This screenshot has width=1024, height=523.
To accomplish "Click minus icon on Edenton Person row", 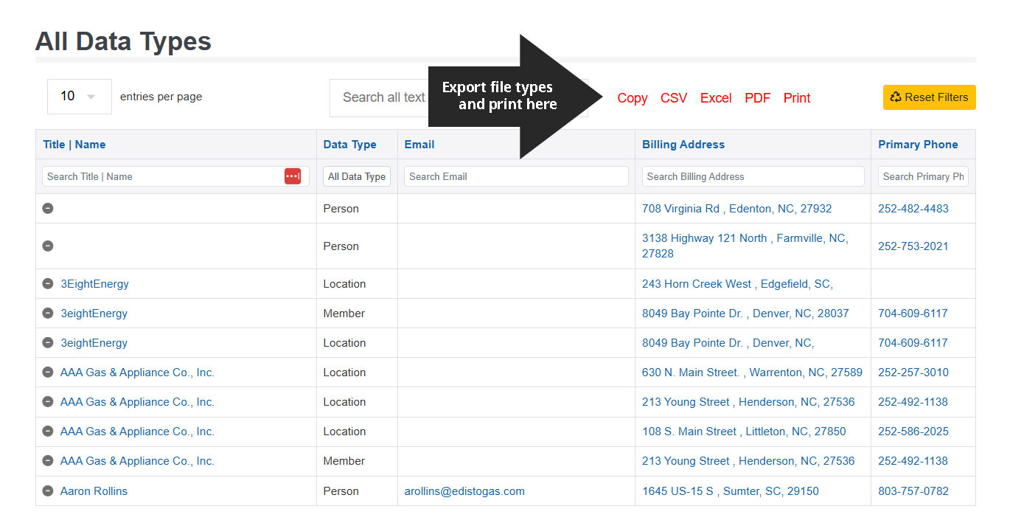I will 48,208.
